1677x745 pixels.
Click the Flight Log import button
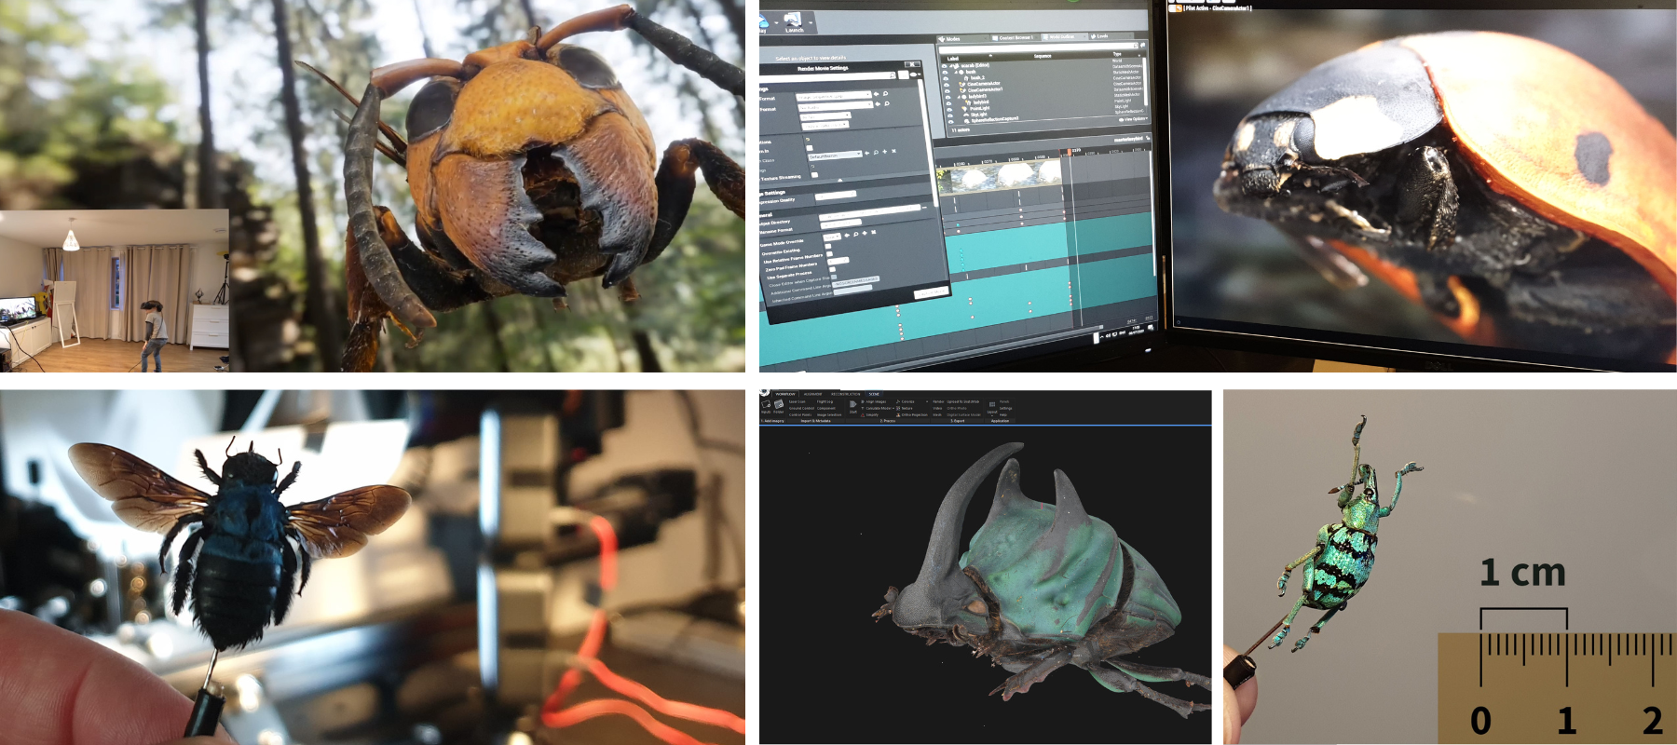pos(825,401)
